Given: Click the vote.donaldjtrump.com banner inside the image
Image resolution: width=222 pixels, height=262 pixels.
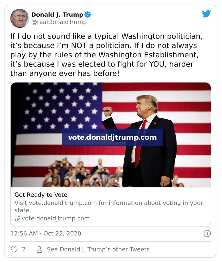Looking at the screenshot, I should (113, 137).
